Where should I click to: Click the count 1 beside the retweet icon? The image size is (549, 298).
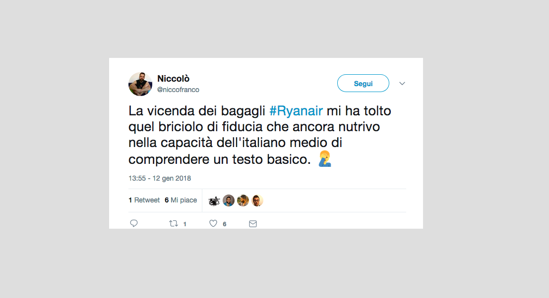[x=184, y=224]
